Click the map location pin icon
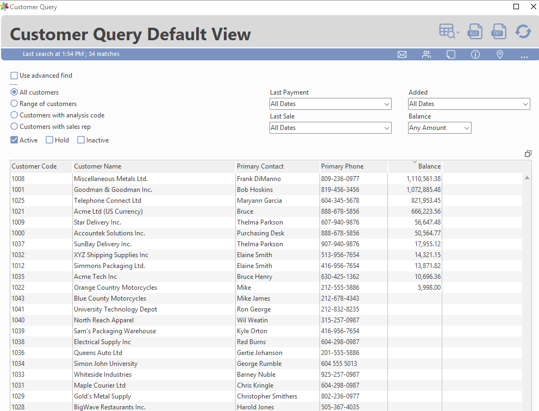 [x=500, y=54]
